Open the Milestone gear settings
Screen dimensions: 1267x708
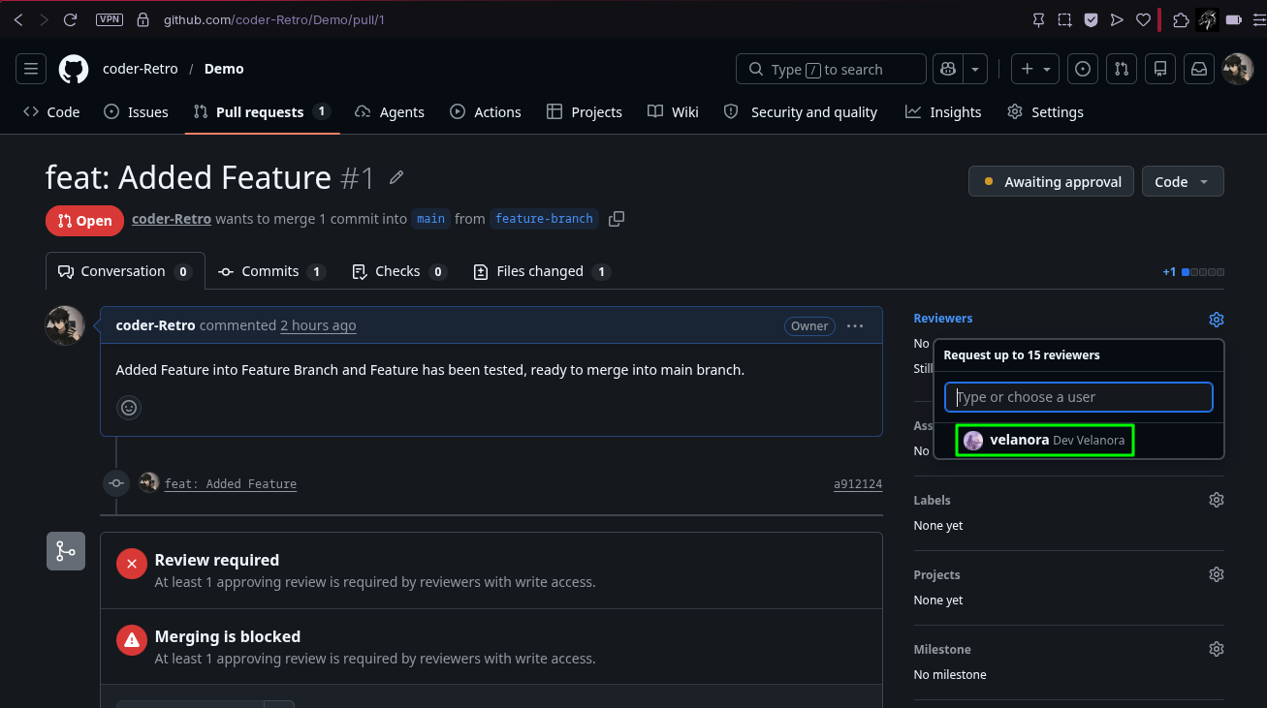(x=1217, y=649)
